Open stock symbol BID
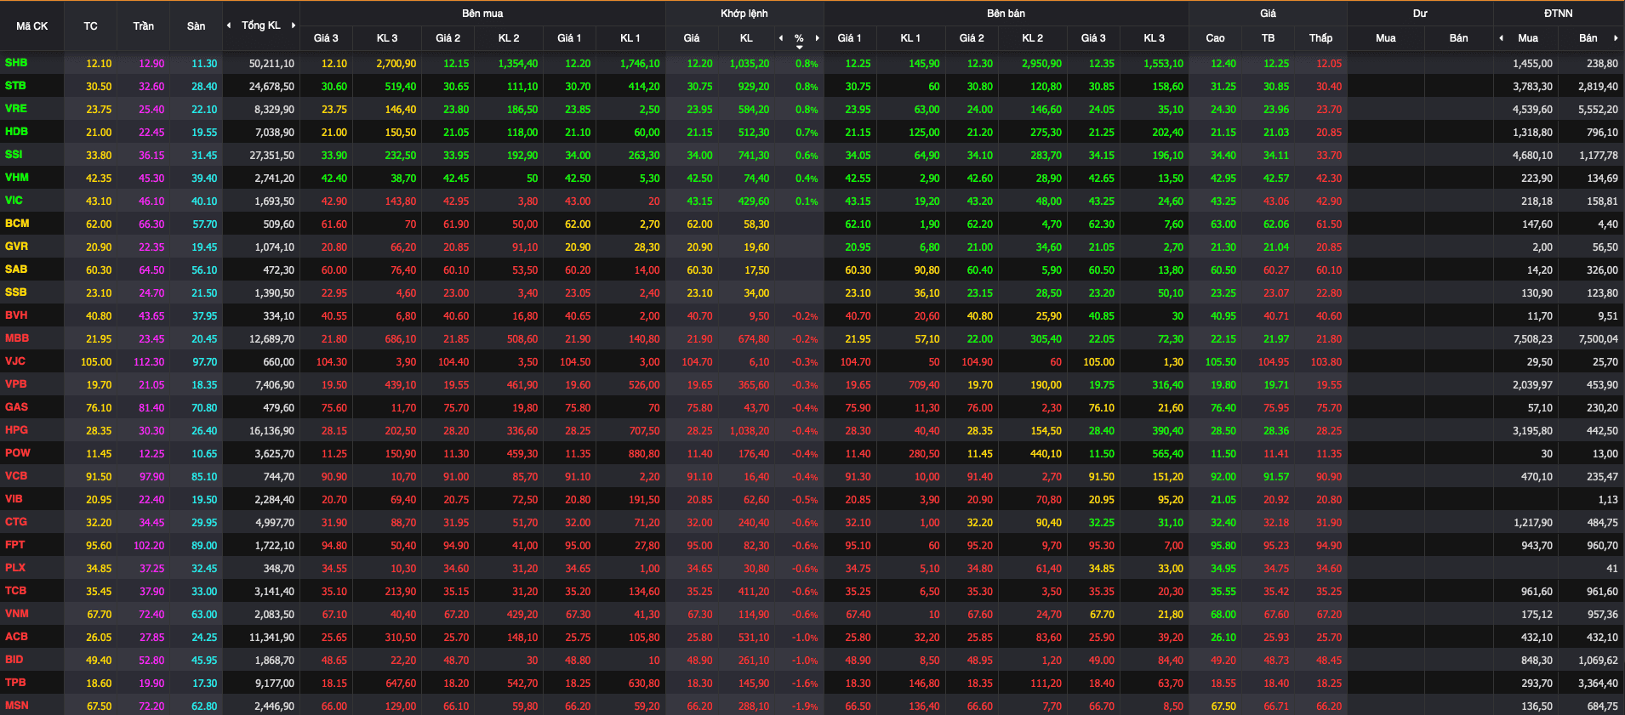1625x715 pixels. [x=14, y=660]
